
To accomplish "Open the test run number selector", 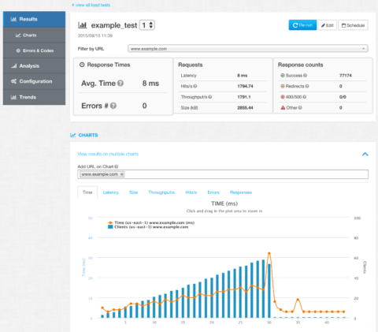I will coord(147,25).
